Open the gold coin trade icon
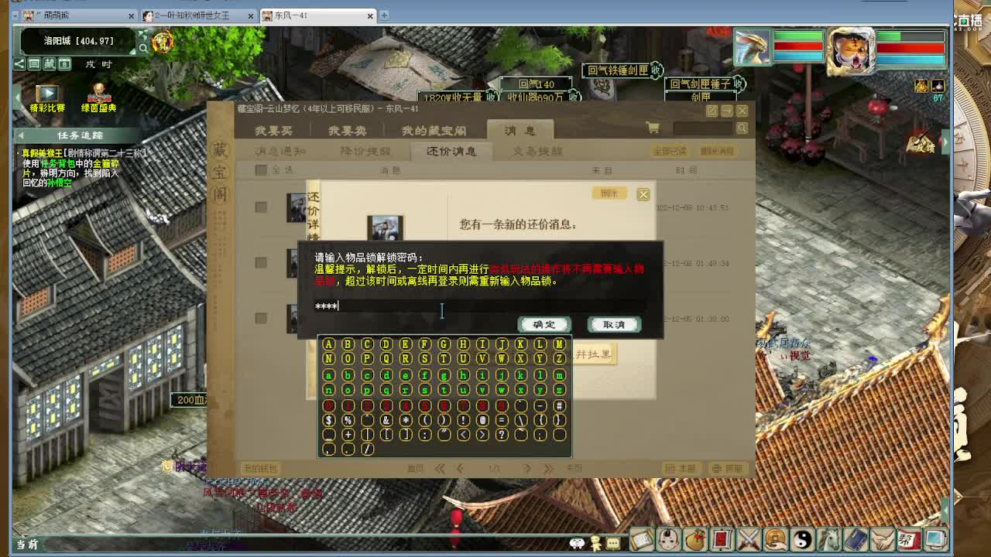 [775, 538]
